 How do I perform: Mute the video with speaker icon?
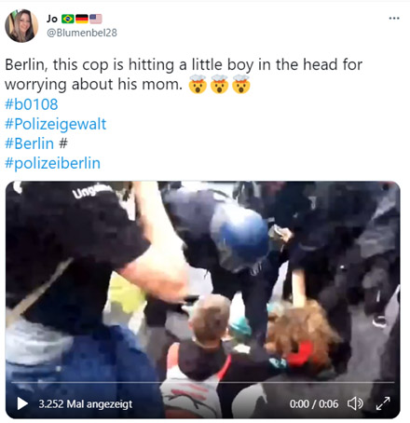[355, 403]
